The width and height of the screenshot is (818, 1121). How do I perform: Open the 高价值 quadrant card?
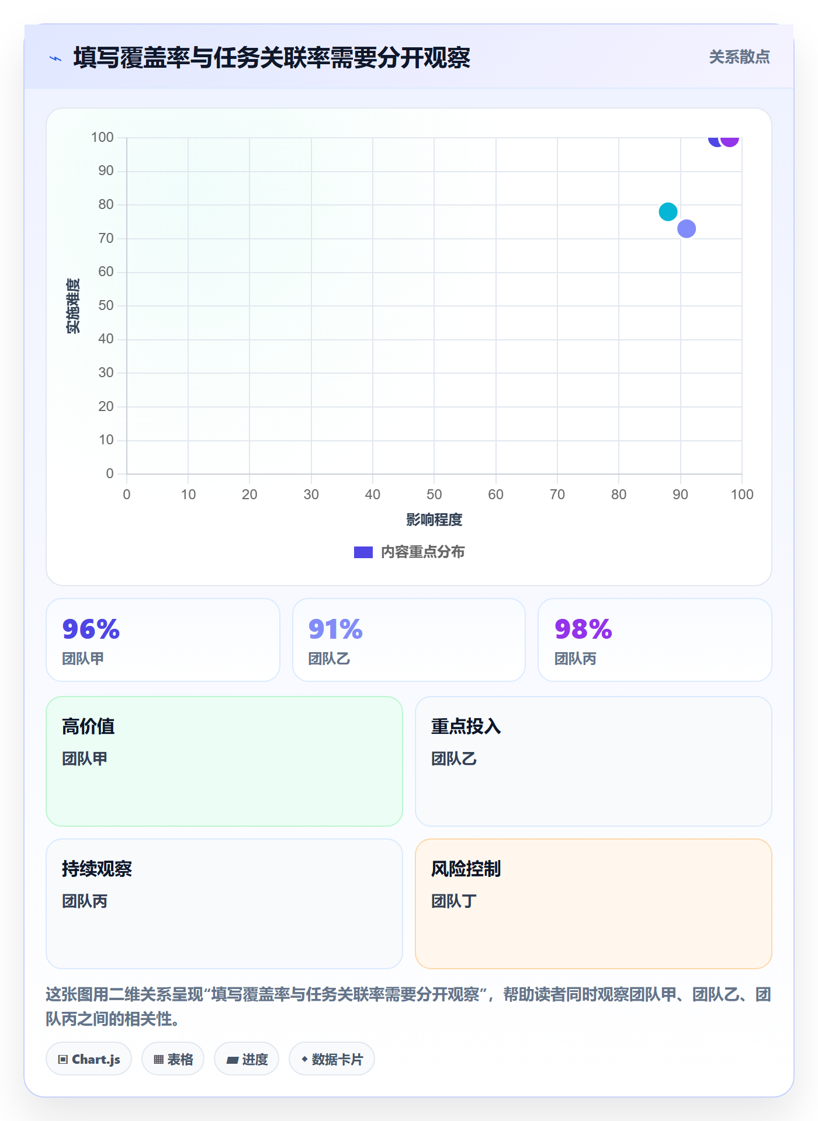pyautogui.click(x=224, y=761)
